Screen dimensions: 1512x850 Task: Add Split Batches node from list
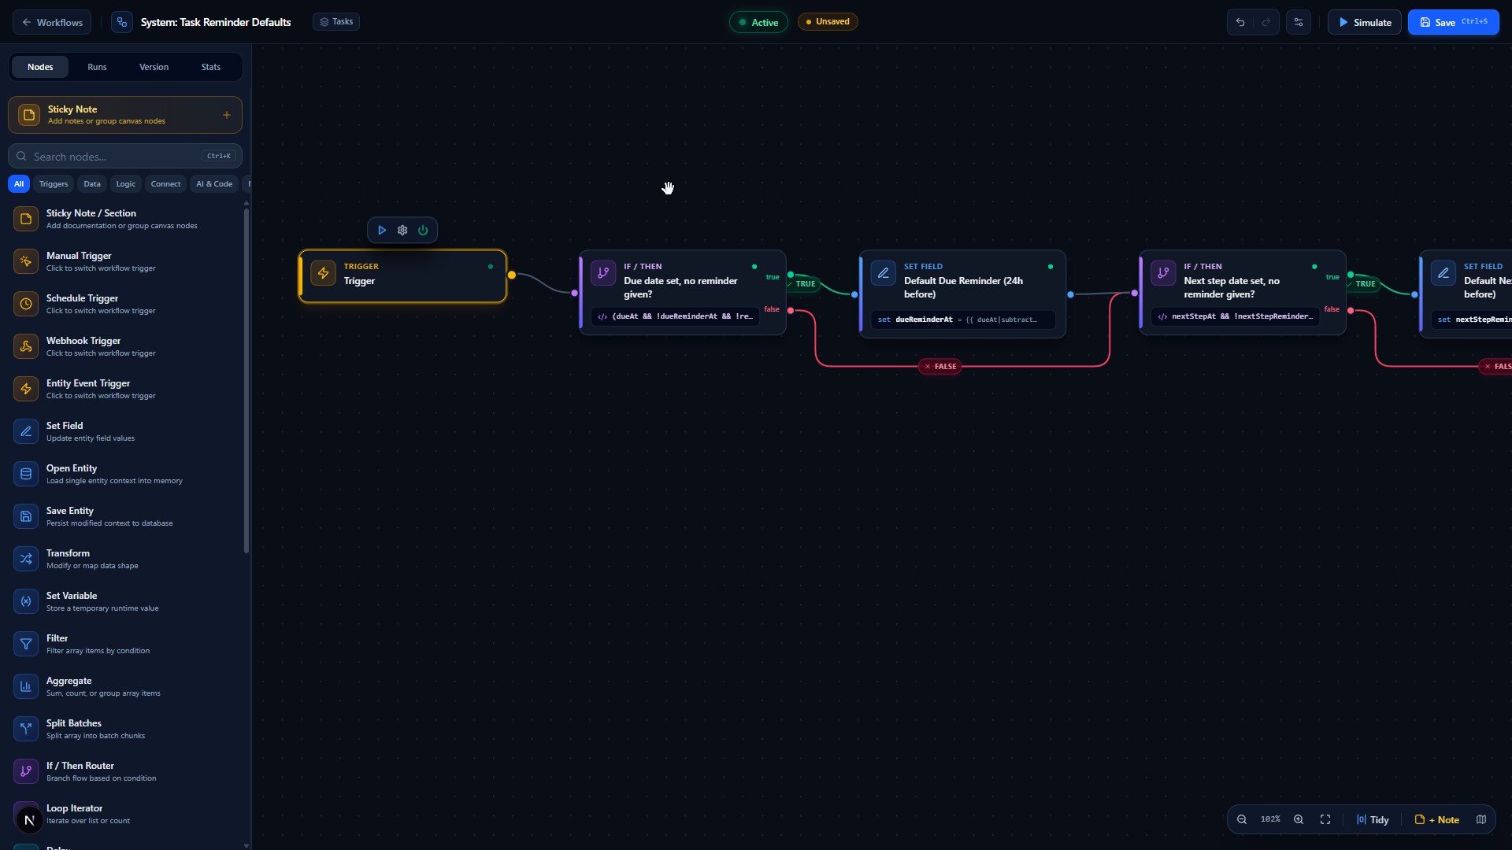point(124,729)
